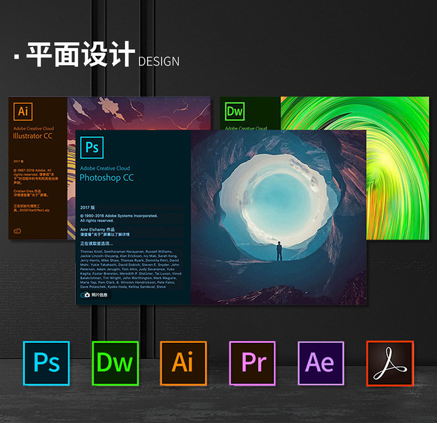Click the large Illustrator Ai icon in bottom row
This screenshot has height=423, width=437.
[x=184, y=363]
